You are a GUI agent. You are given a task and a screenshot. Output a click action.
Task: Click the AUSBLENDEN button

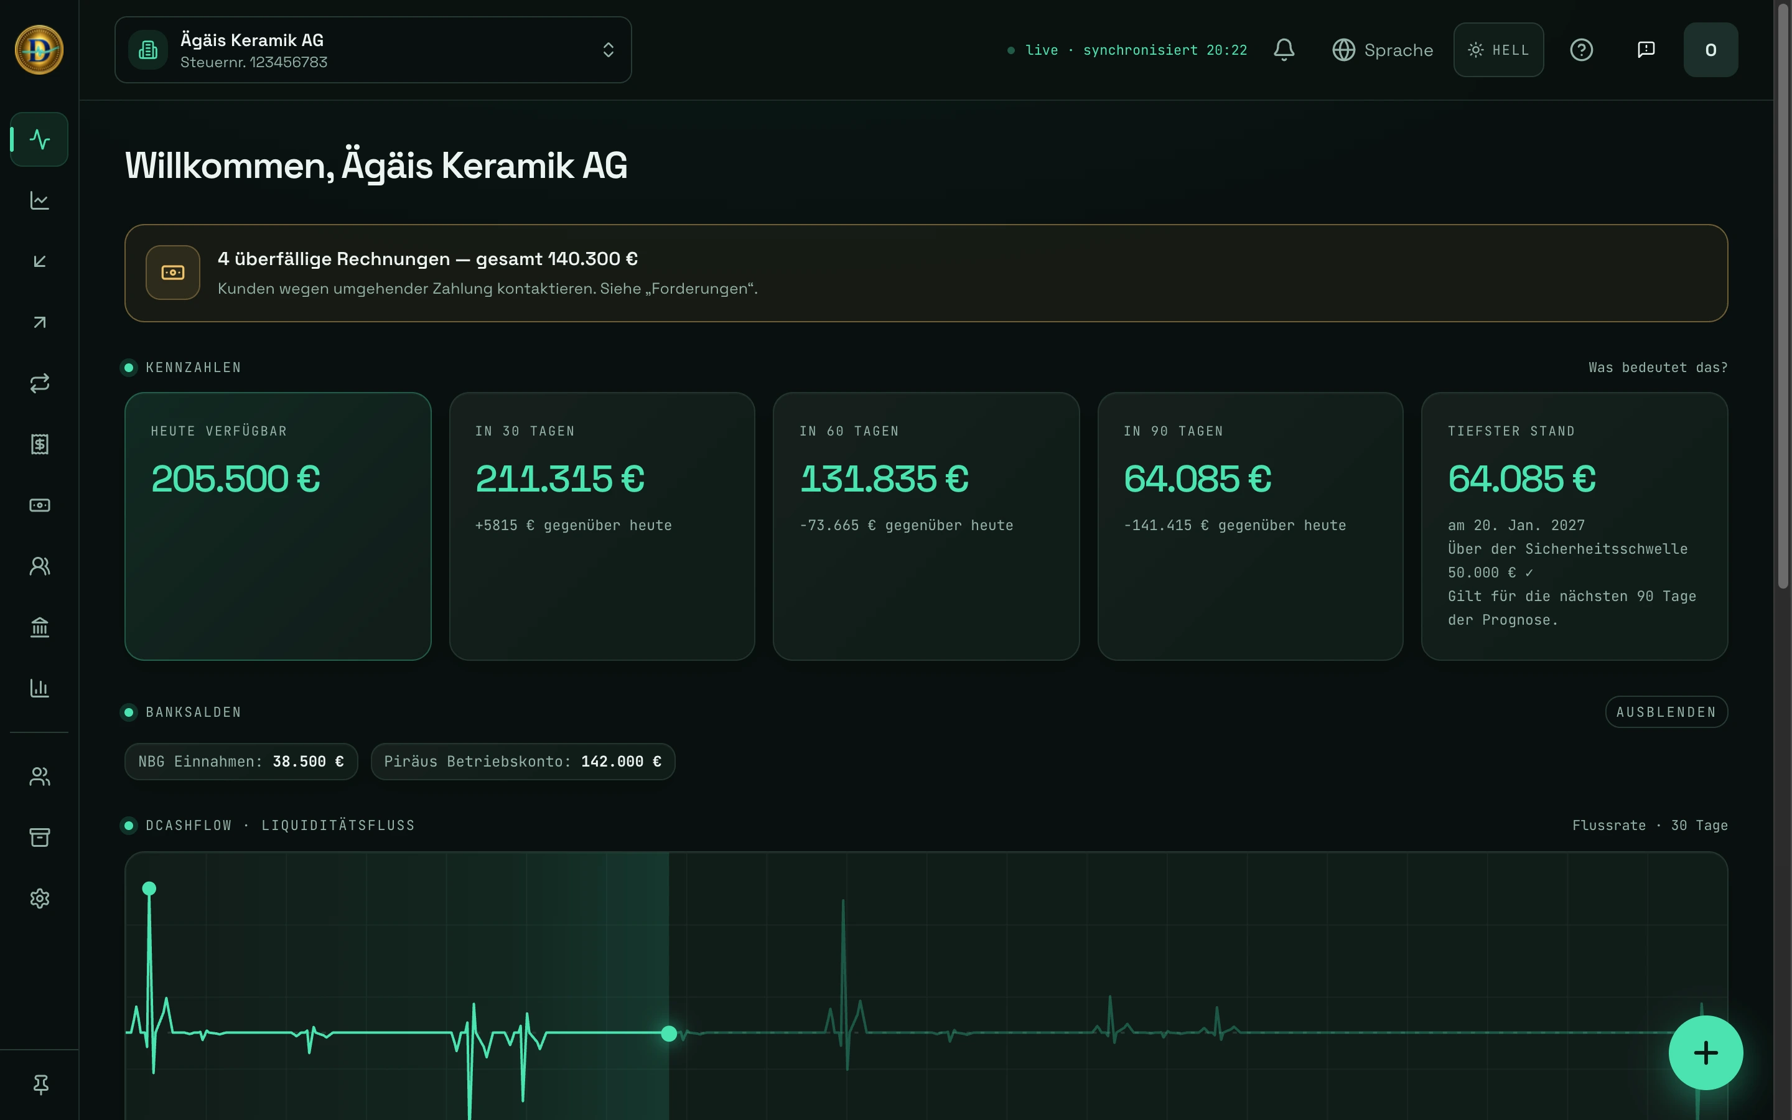click(1666, 712)
